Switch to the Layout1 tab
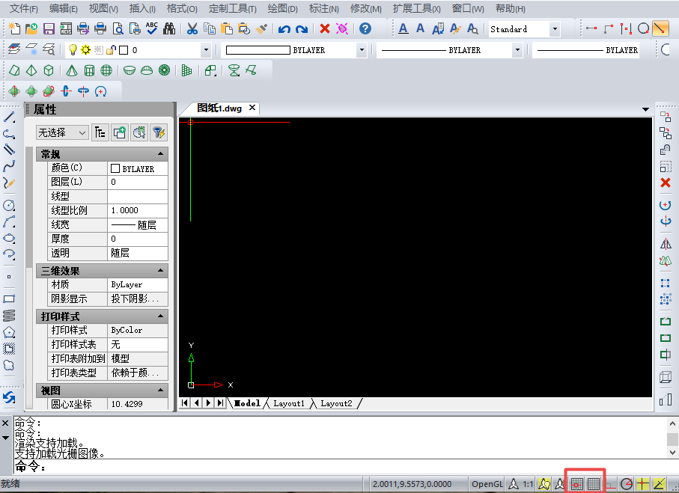This screenshot has width=679, height=493. pyautogui.click(x=289, y=403)
